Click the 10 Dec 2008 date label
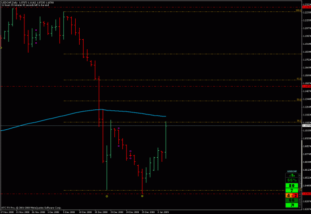 (86, 212)
